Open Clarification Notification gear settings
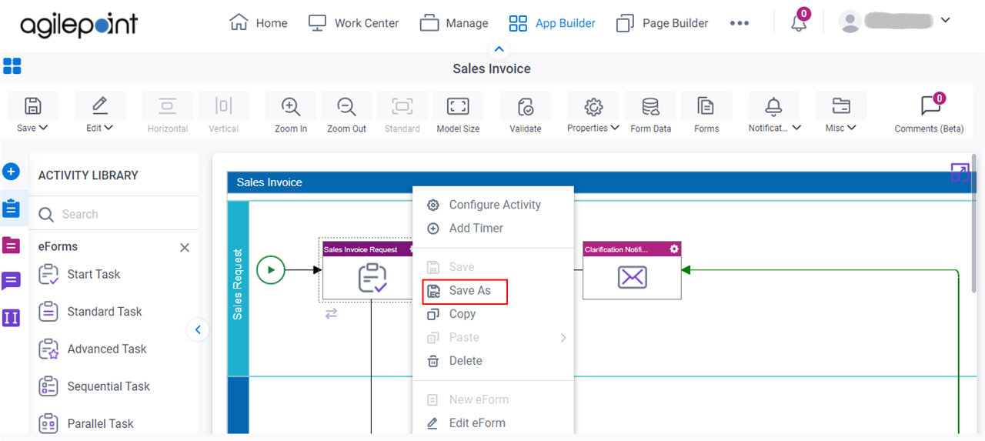Viewport: 985px width, 441px height. click(x=674, y=249)
